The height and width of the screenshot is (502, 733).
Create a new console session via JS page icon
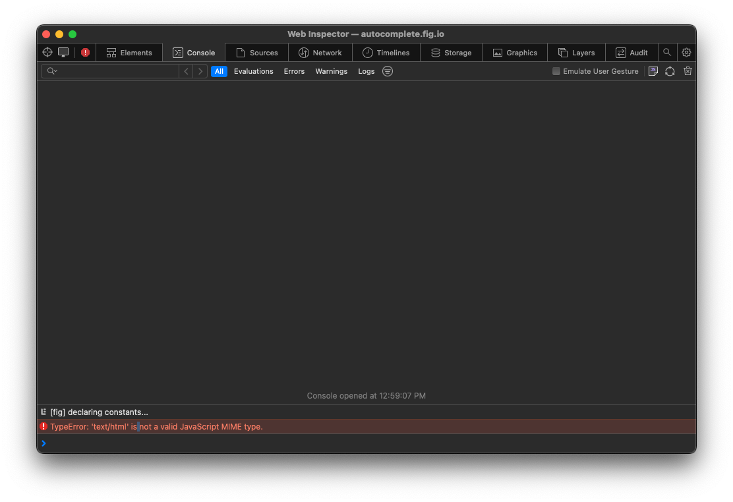click(653, 71)
